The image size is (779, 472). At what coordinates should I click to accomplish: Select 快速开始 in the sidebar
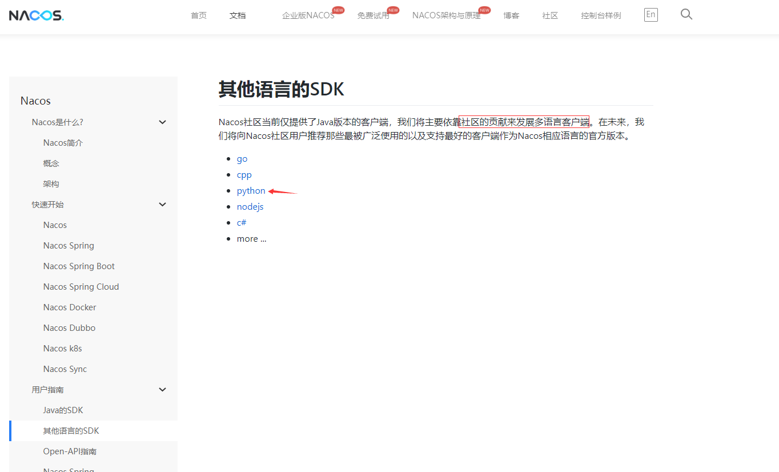(x=48, y=205)
